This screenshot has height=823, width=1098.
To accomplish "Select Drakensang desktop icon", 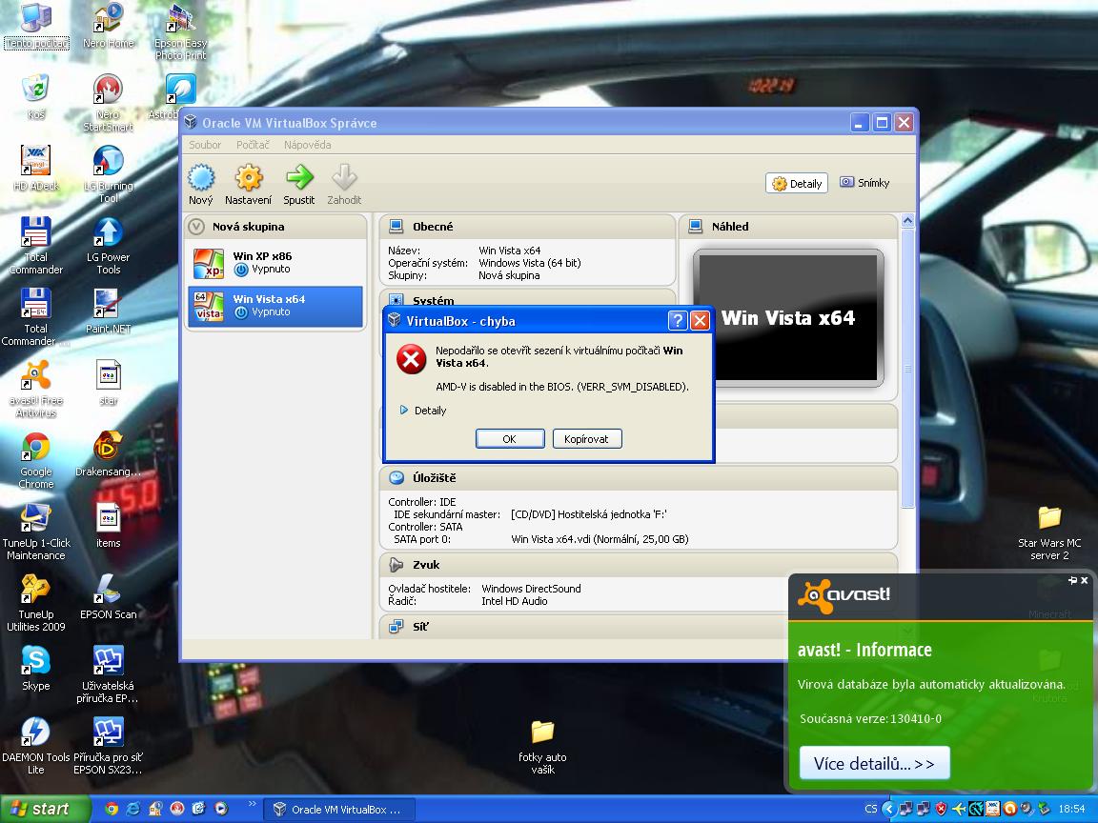I will 108,454.
